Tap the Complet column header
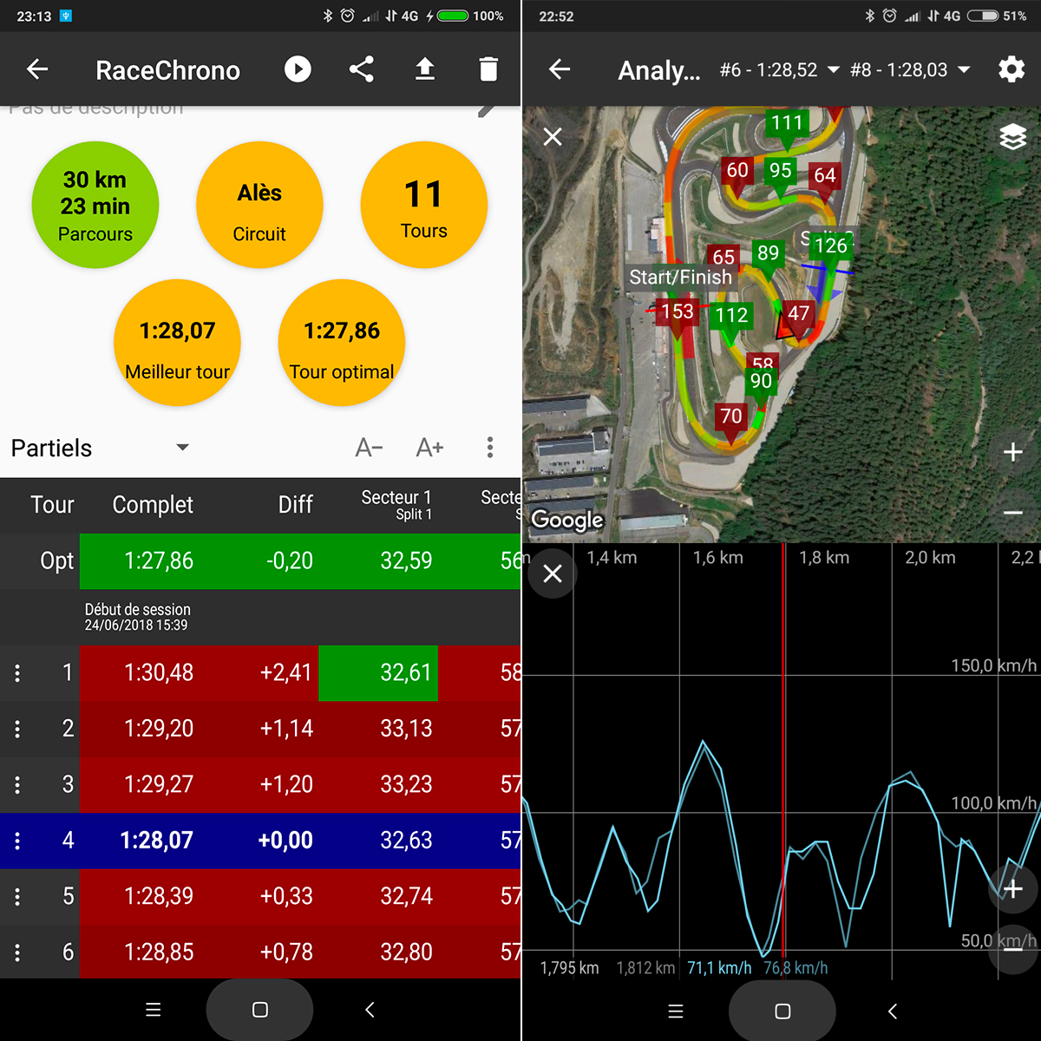 153,505
